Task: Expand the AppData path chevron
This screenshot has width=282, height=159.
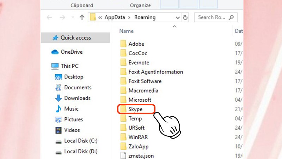Action: 129,17
